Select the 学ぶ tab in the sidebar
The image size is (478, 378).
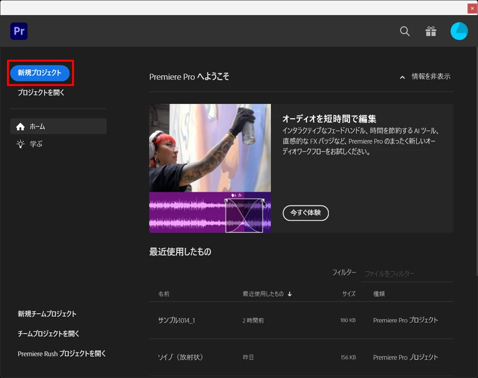[58, 144]
